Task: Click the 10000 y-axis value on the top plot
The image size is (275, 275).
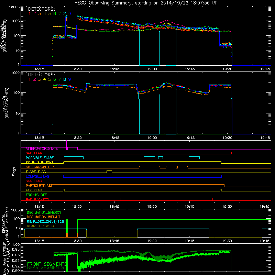Action: [x=14, y=7]
